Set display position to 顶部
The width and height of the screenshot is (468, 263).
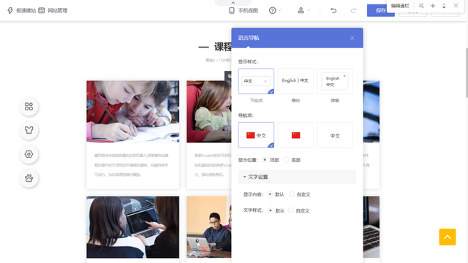coord(265,160)
